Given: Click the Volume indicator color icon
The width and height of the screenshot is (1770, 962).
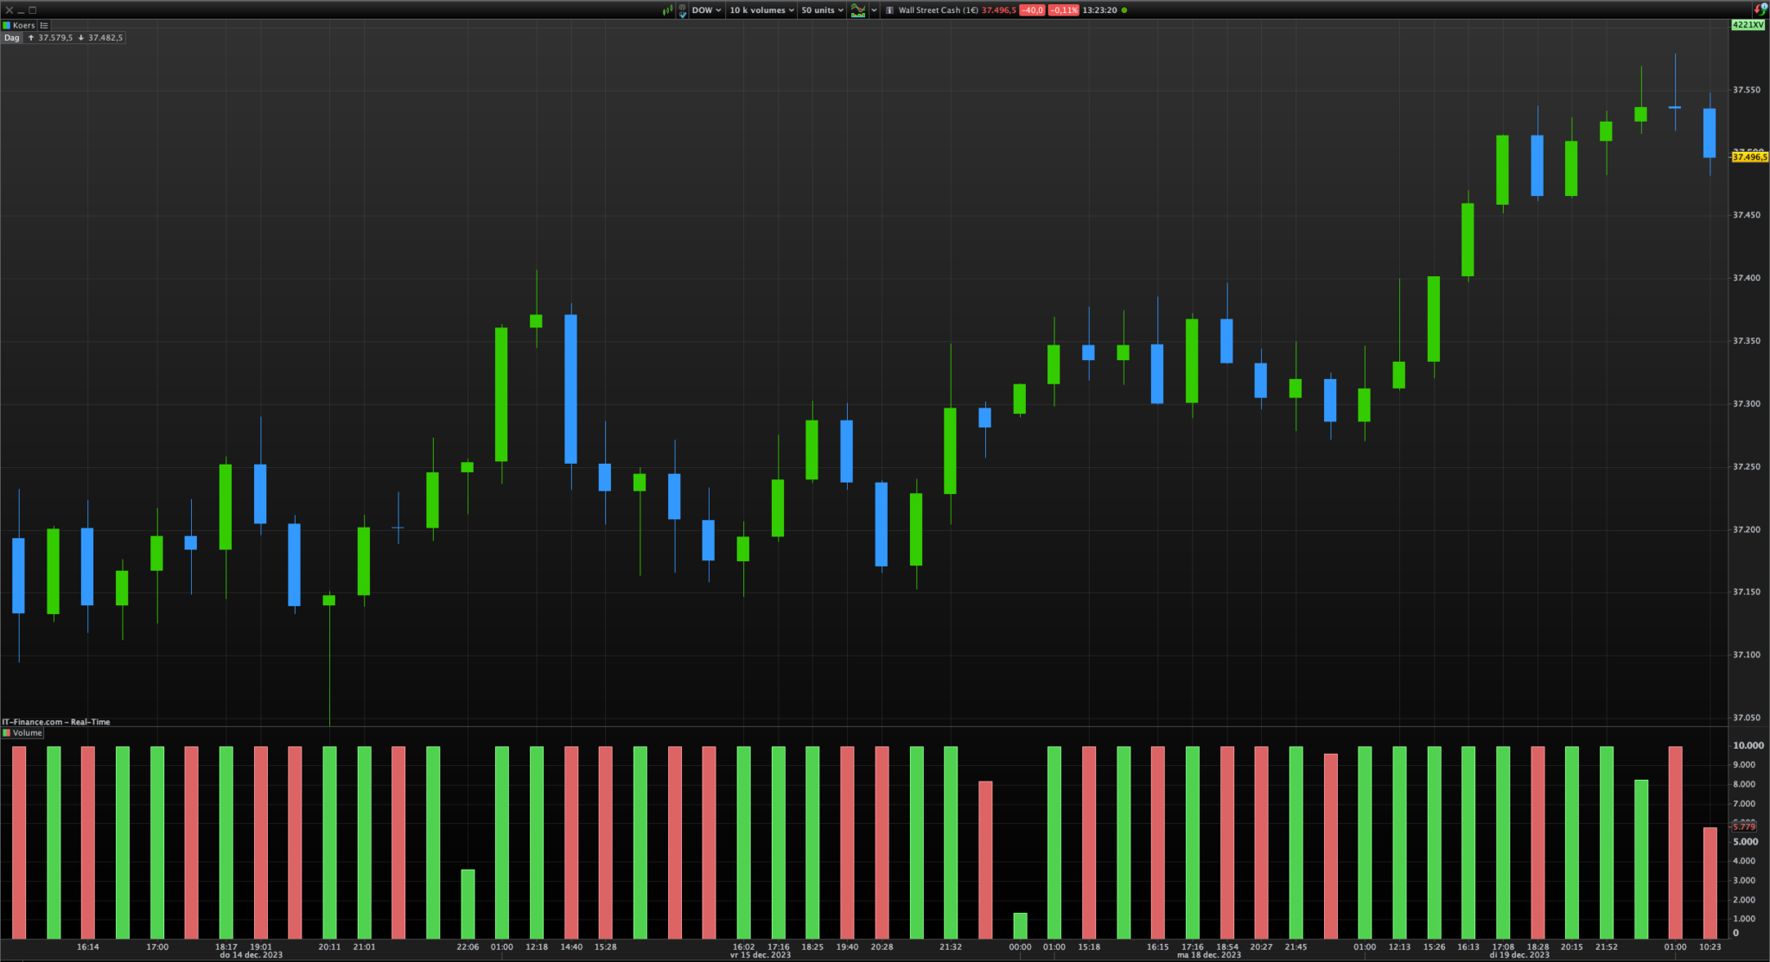Looking at the screenshot, I should (x=7, y=733).
